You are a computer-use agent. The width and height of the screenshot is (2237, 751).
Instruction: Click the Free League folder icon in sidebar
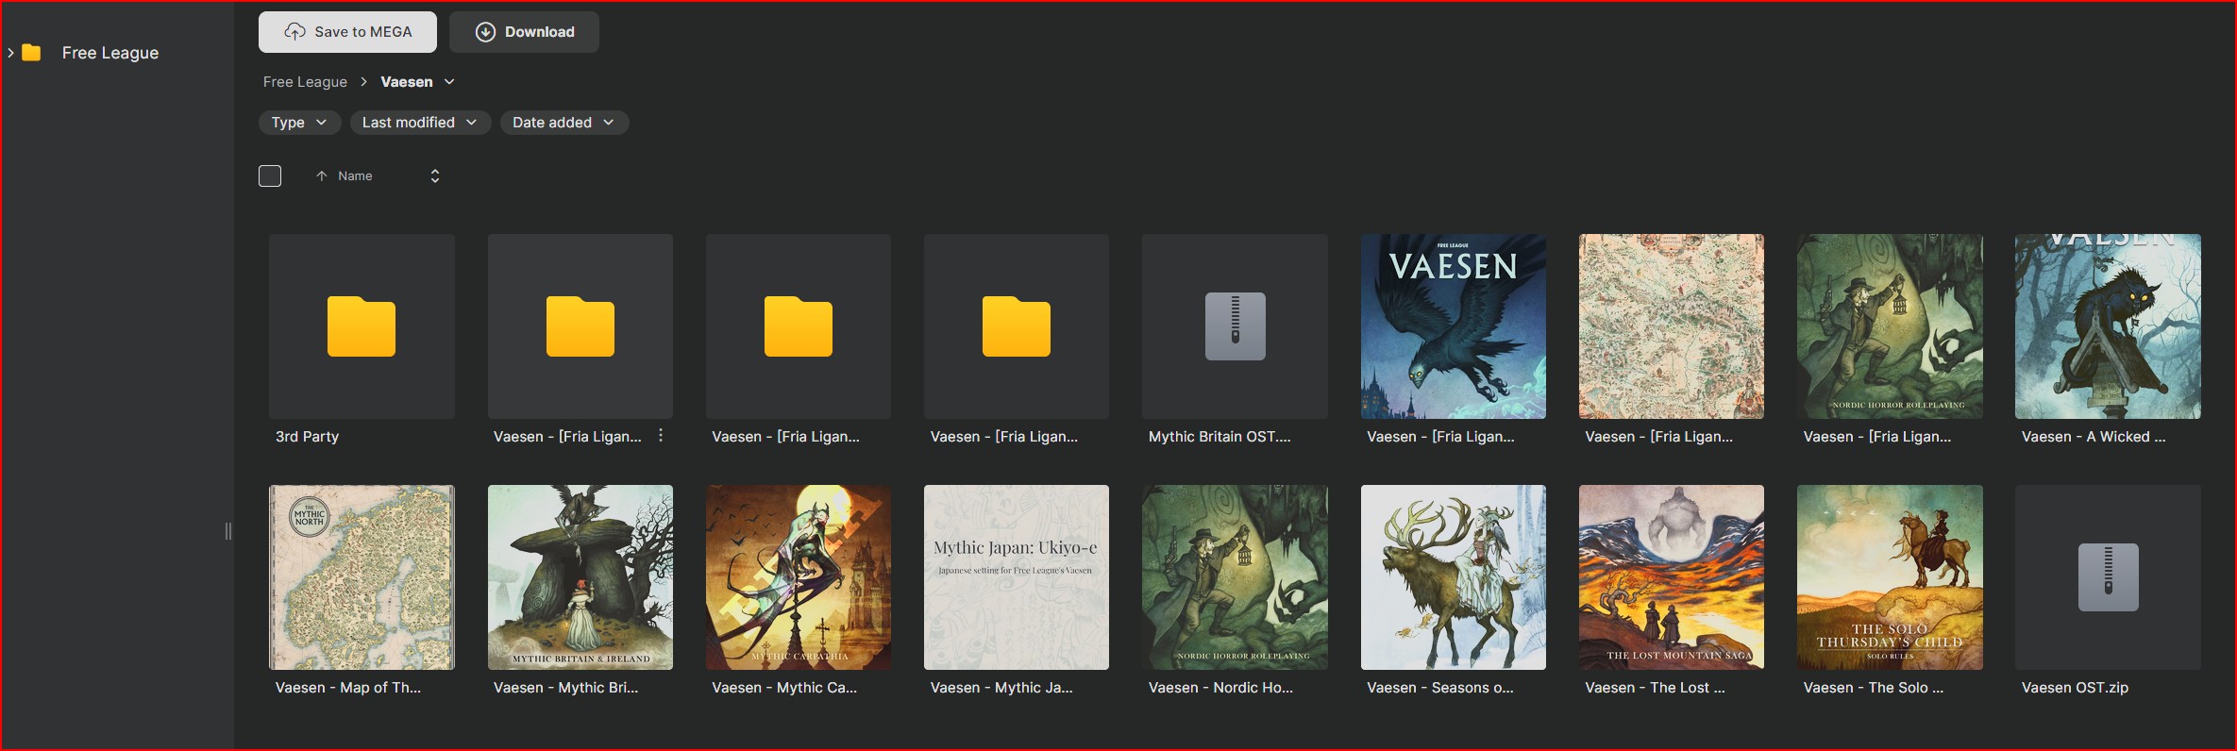(31, 53)
